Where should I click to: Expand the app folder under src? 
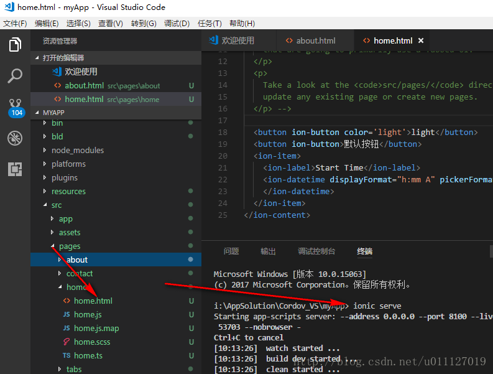(116, 218)
